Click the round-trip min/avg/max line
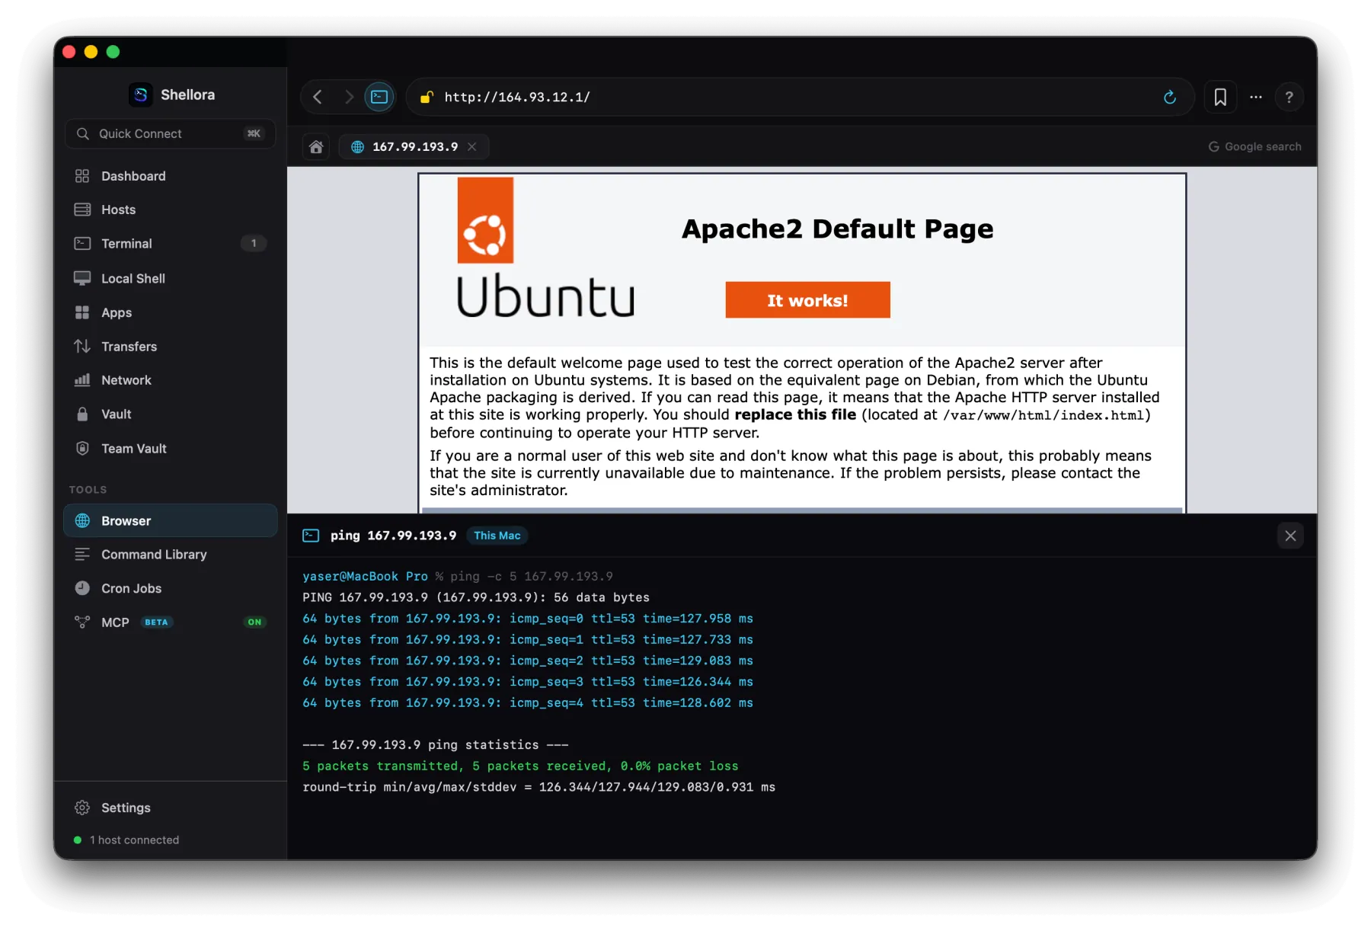Viewport: 1371px width, 931px height. (x=538, y=787)
